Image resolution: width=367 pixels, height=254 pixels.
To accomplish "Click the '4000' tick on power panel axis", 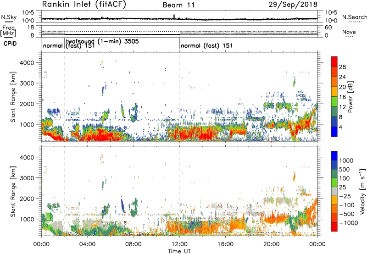I will 27,63.
